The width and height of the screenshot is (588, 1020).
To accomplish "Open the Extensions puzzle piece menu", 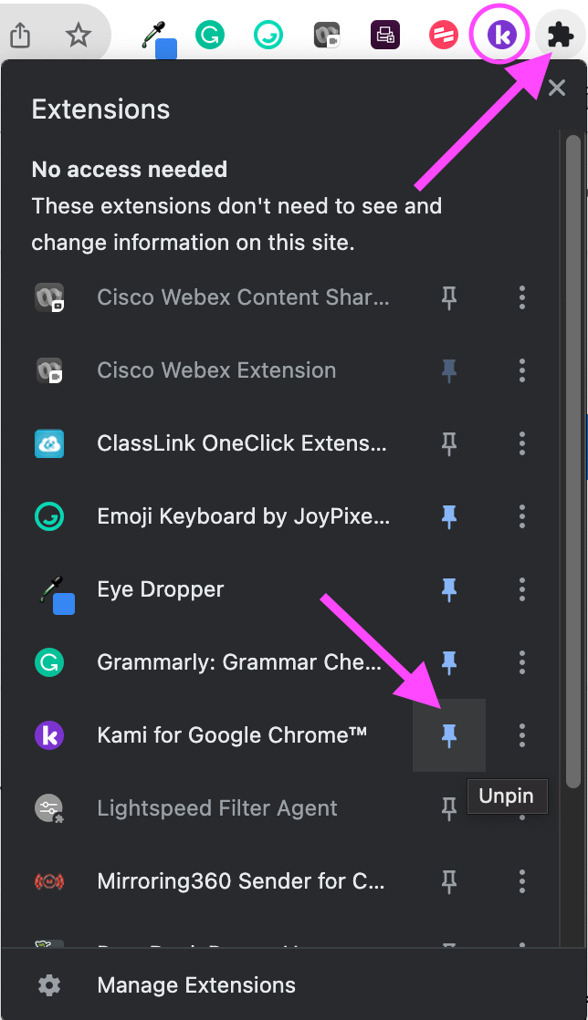I will coord(560,36).
